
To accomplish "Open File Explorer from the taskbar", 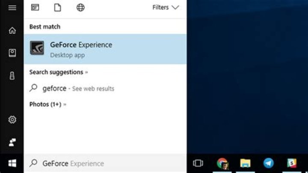I will click(246, 163).
